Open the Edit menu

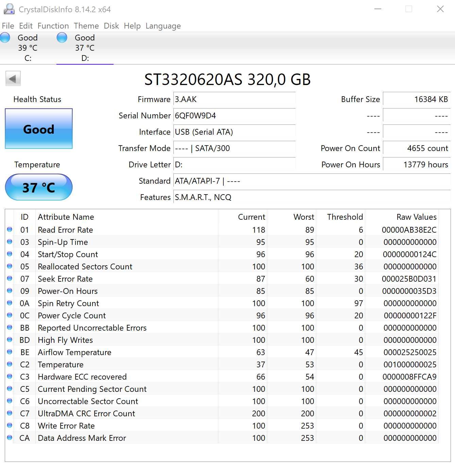26,26
